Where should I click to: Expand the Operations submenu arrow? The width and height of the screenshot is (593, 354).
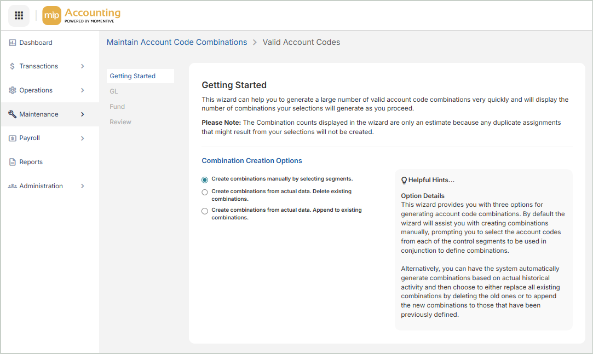click(83, 90)
